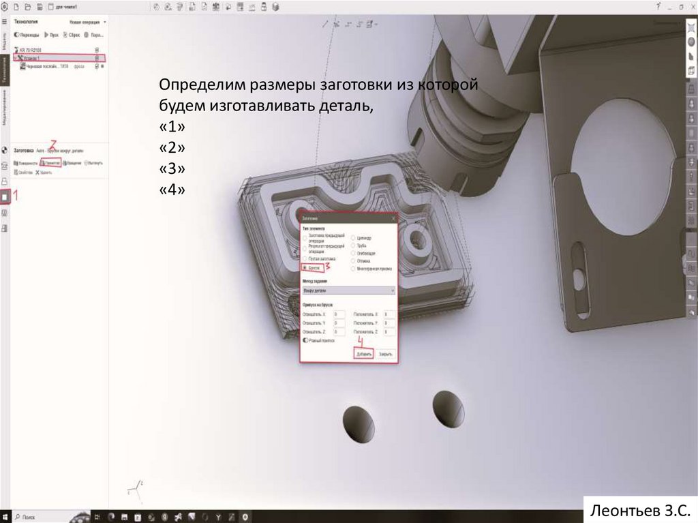This screenshot has width=698, height=523.
Task: Click the Вращение revolve icon button
Action: (72, 163)
